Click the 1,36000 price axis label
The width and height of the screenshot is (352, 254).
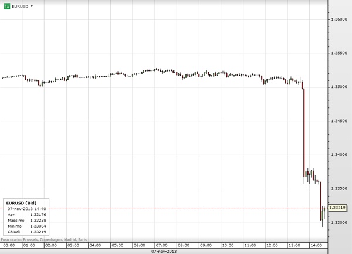pyautogui.click(x=339, y=19)
